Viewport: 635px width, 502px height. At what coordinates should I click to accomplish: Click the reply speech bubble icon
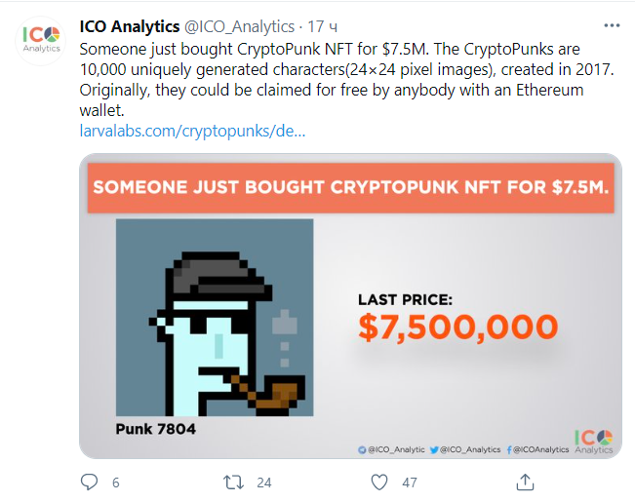click(x=89, y=482)
